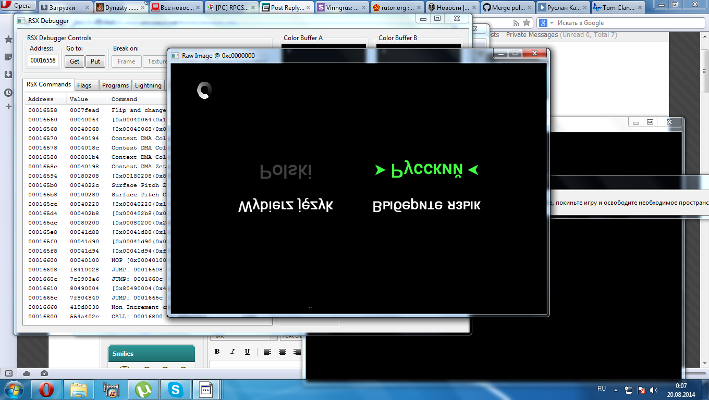Open the Windows Start menu
The width and height of the screenshot is (709, 400).
(x=14, y=390)
